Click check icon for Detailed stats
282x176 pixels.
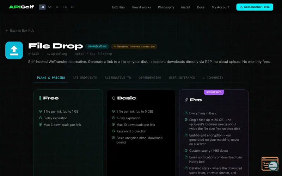point(186,168)
